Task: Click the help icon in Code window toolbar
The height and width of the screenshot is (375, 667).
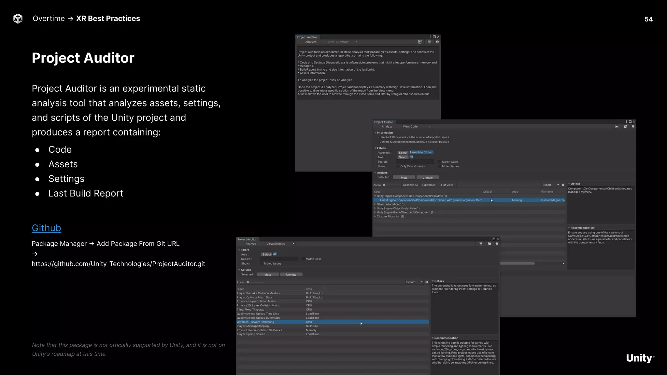Action: pyautogui.click(x=633, y=127)
